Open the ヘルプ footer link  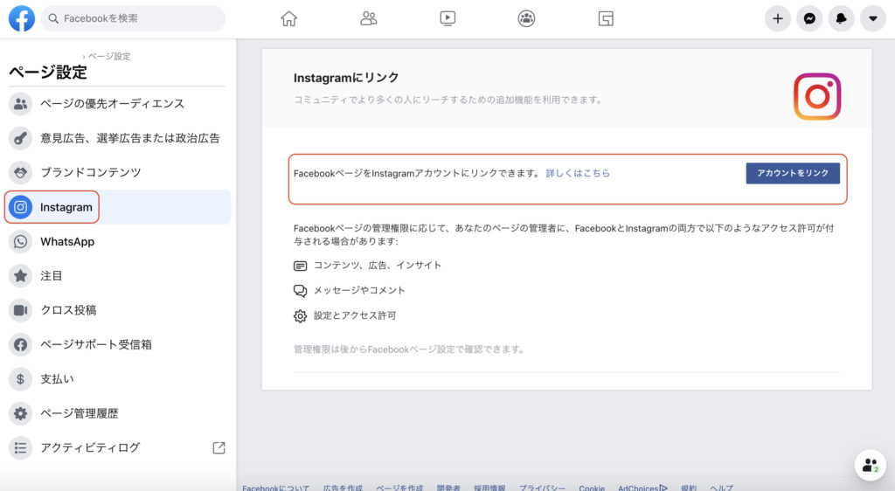(721, 488)
